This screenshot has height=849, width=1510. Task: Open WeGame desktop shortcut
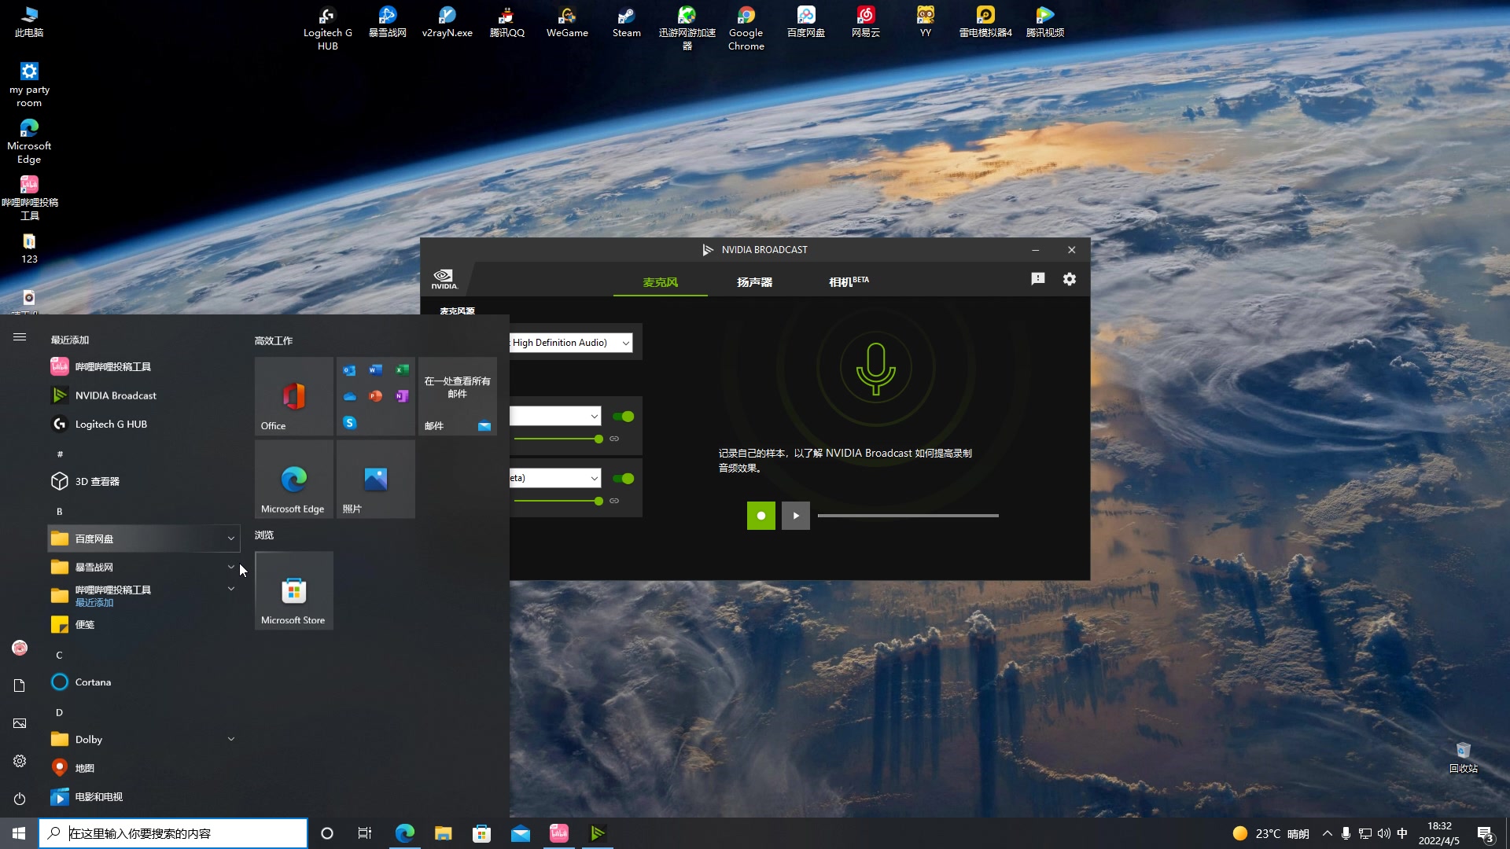[566, 22]
